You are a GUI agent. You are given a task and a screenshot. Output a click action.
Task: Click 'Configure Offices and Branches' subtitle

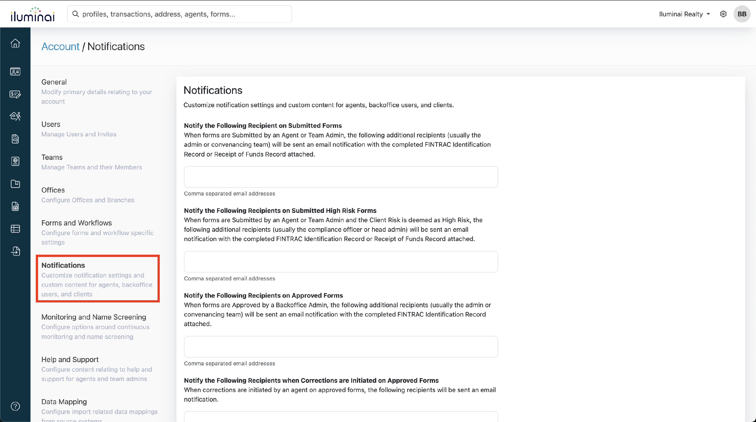tap(88, 200)
